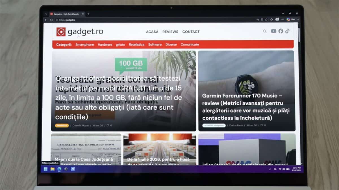Click the gadget.ro red logo icon
Screen dimensions: 339x190
pos(61,32)
